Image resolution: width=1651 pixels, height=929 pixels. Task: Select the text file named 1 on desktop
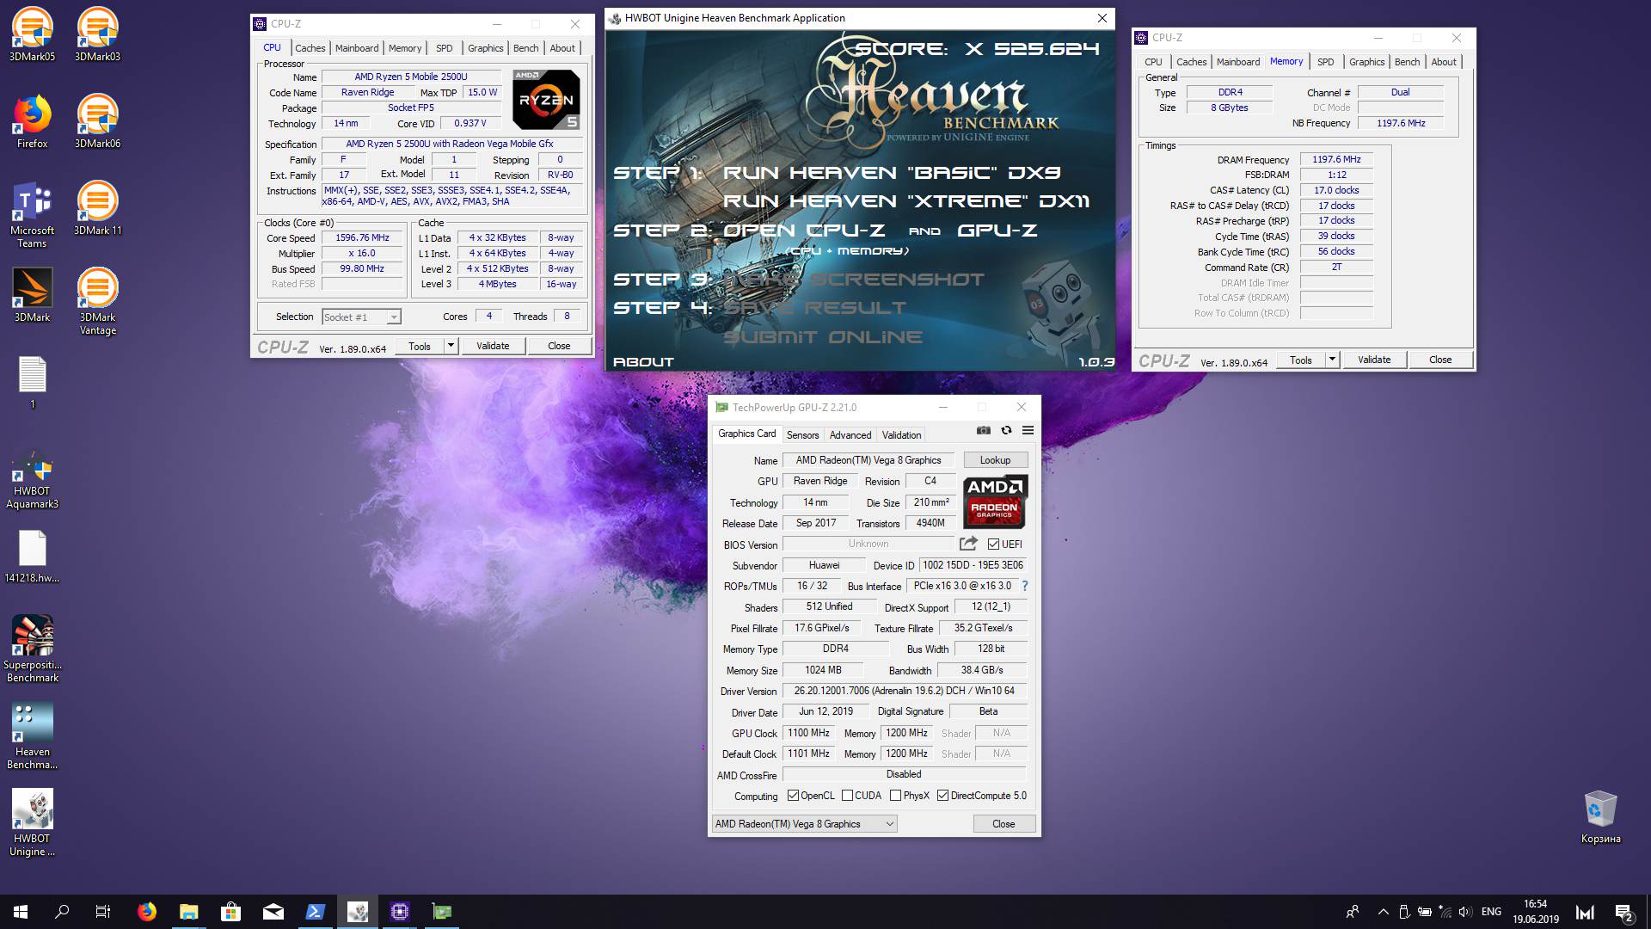pos(33,383)
